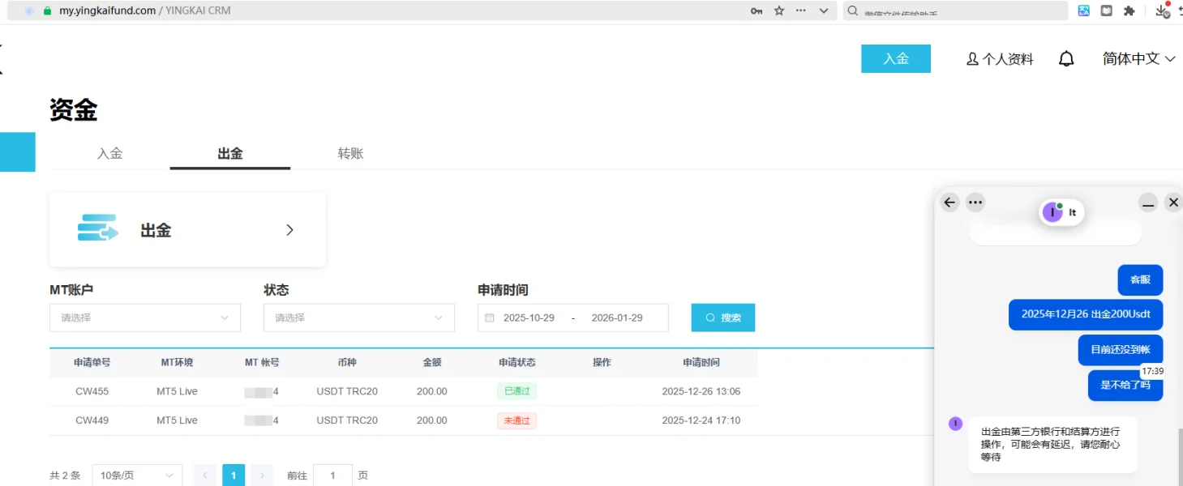Click the notification bell icon
Viewport: 1183px width, 486px height.
(1066, 59)
